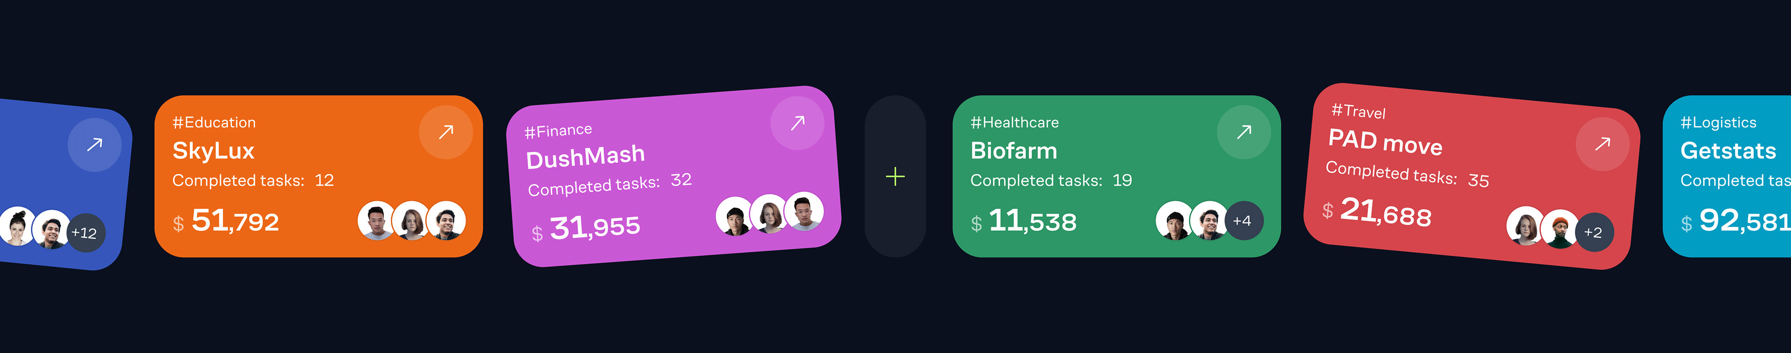
Task: Select the #Healthcare tag
Action: click(1014, 123)
